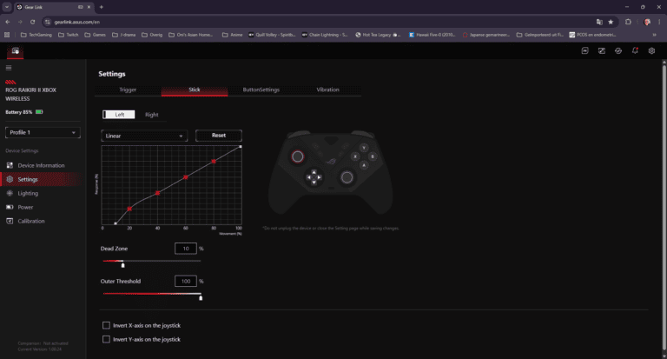This screenshot has width=667, height=359.
Task: Expand the Profile 1 dropdown
Action: point(43,133)
